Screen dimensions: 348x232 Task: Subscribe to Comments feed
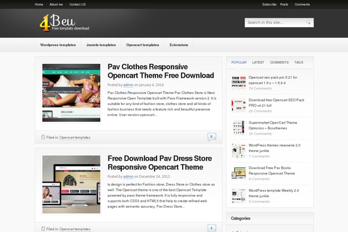(302, 5)
